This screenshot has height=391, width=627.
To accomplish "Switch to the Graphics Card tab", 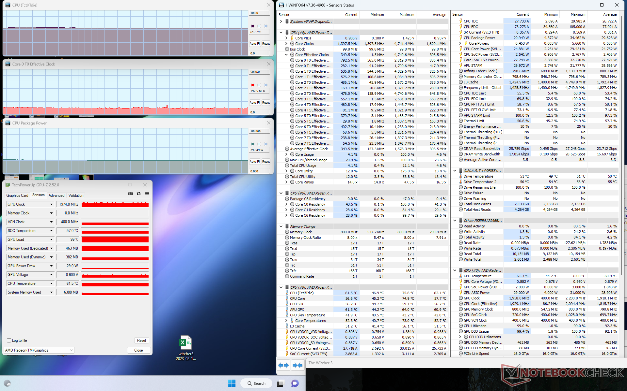I will coord(17,195).
